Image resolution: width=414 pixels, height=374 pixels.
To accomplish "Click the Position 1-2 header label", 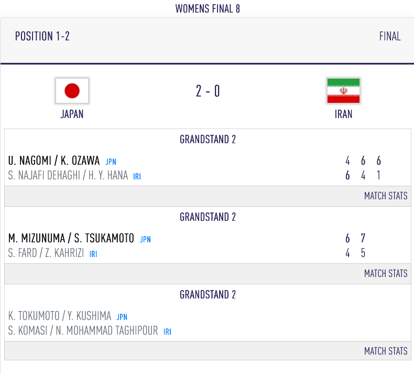I will 42,36.
